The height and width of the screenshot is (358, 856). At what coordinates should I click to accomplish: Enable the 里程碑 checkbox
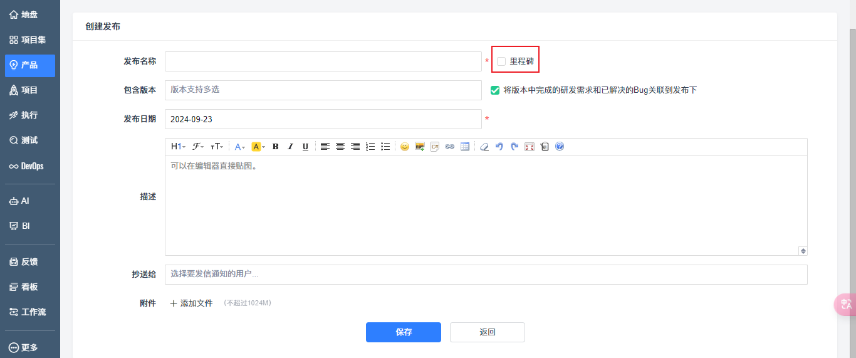[x=501, y=61]
